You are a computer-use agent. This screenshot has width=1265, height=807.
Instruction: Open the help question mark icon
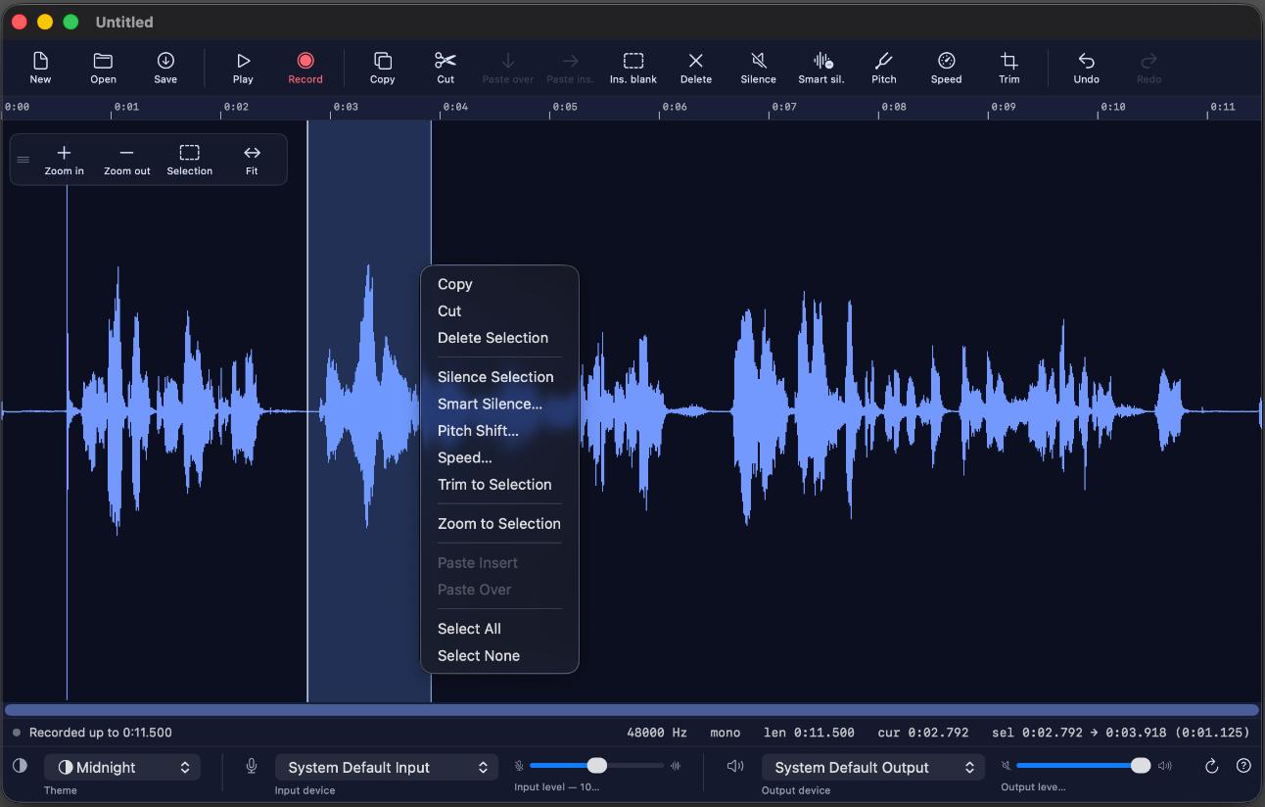coord(1243,766)
